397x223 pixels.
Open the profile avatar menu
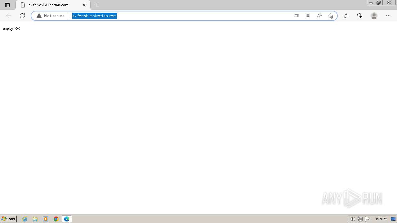coord(374,16)
